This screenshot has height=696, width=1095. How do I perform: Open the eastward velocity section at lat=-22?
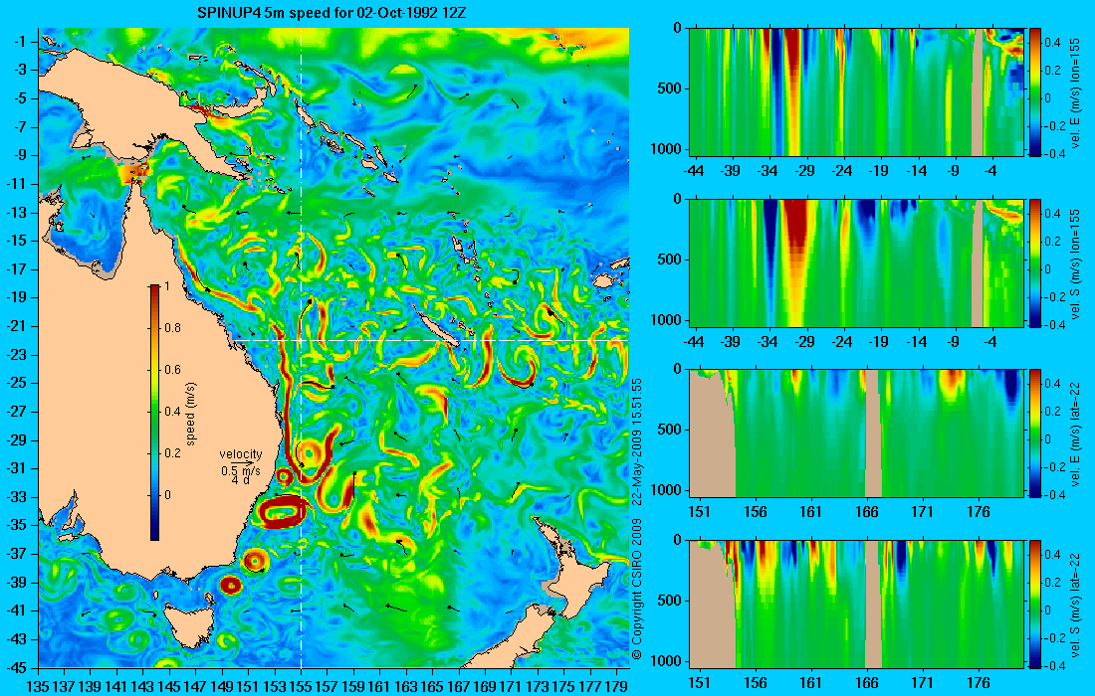click(856, 434)
